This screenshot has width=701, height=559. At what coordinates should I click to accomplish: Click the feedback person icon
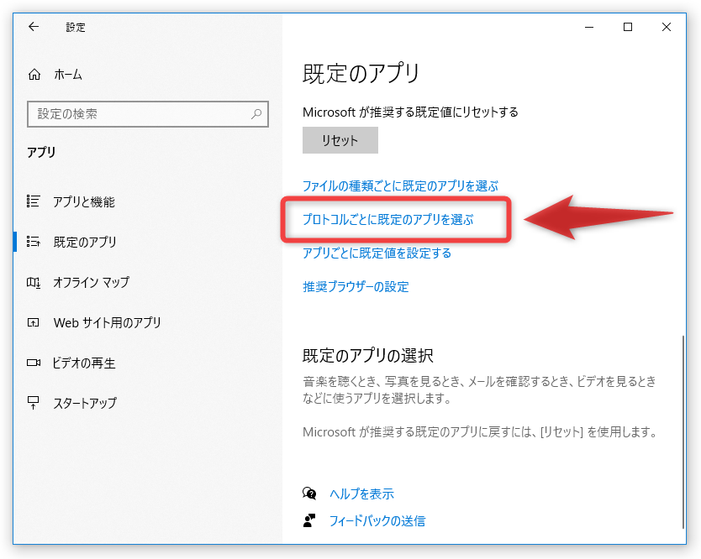point(309,520)
